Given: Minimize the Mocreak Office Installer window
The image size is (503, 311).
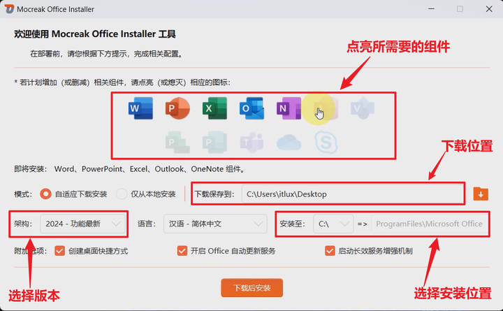Looking at the screenshot, I should 432,9.
